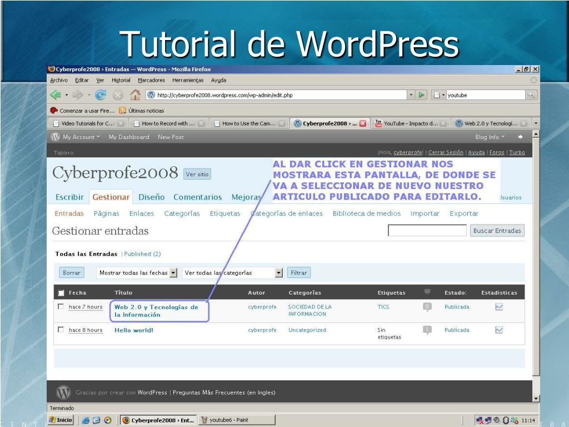Screen dimensions: 569x427
Task: Click the comment bubble column header icon
Action: [427, 291]
